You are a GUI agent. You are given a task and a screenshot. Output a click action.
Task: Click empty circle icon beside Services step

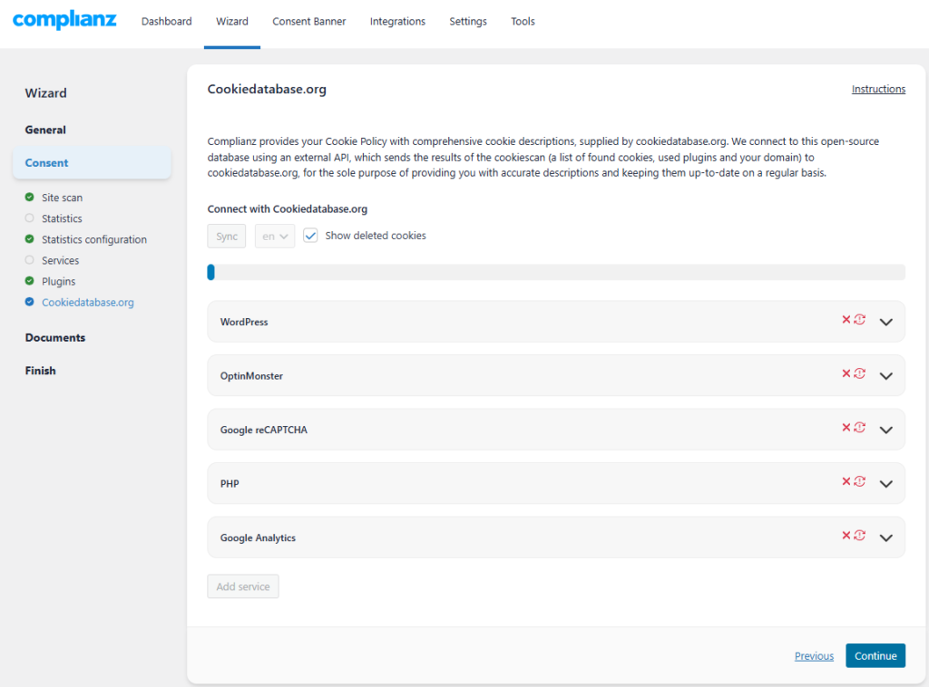(x=30, y=260)
